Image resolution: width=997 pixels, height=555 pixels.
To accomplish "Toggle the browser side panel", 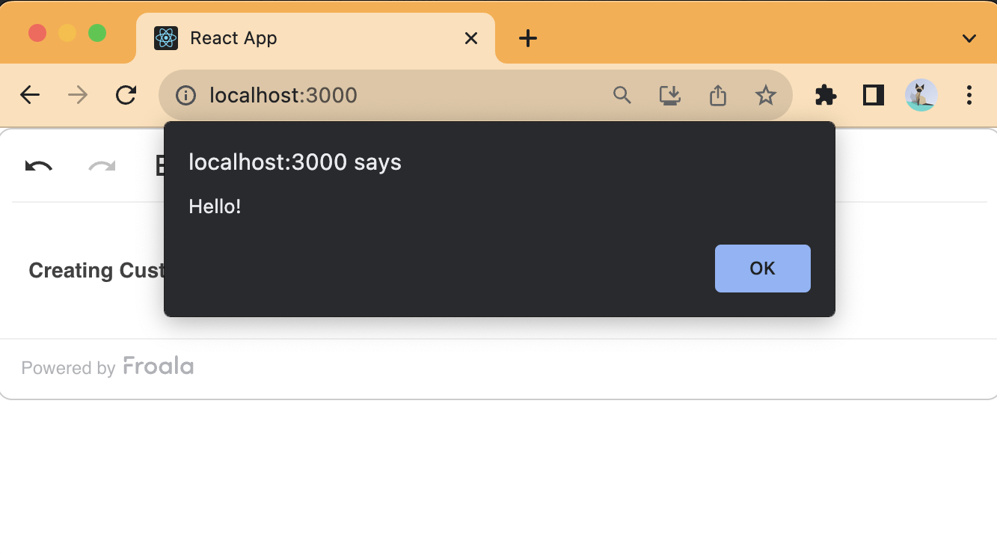I will tap(874, 95).
